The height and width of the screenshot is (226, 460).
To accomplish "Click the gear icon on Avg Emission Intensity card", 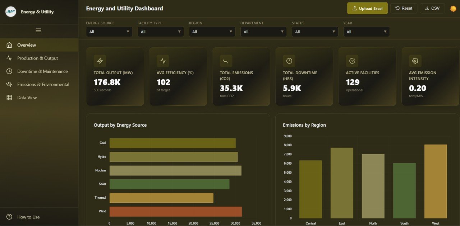I will (415, 61).
